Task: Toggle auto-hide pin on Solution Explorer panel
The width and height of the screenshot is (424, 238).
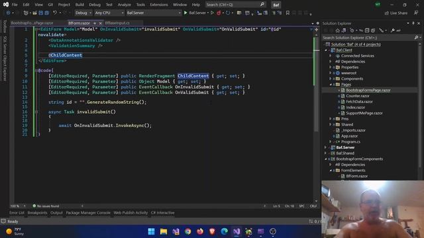Action: [413, 24]
